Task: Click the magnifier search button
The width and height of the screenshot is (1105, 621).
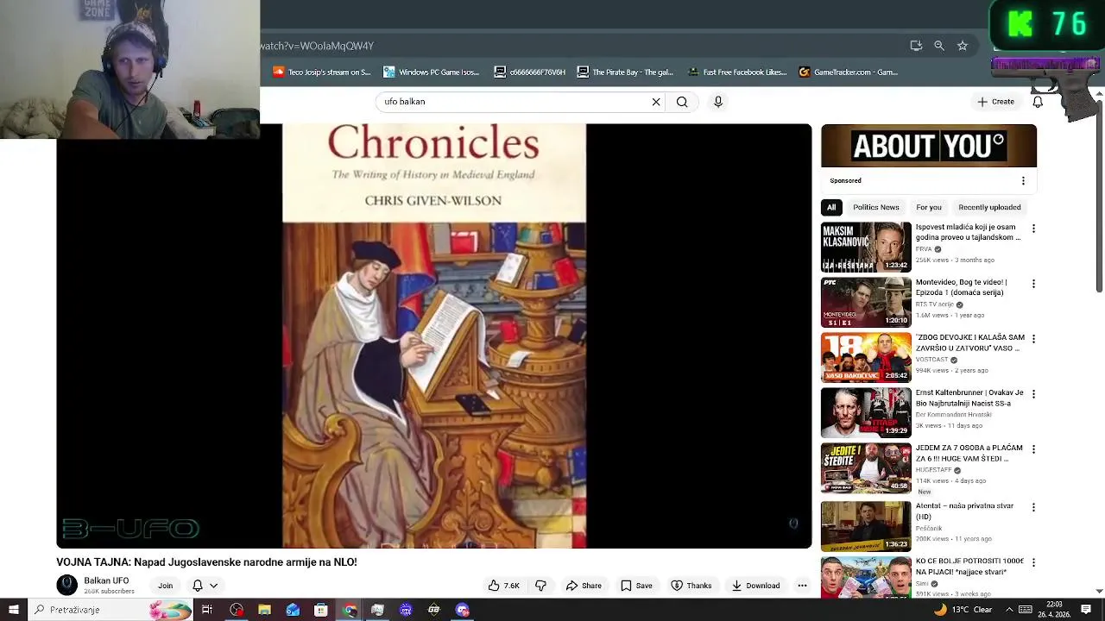Action: point(682,102)
